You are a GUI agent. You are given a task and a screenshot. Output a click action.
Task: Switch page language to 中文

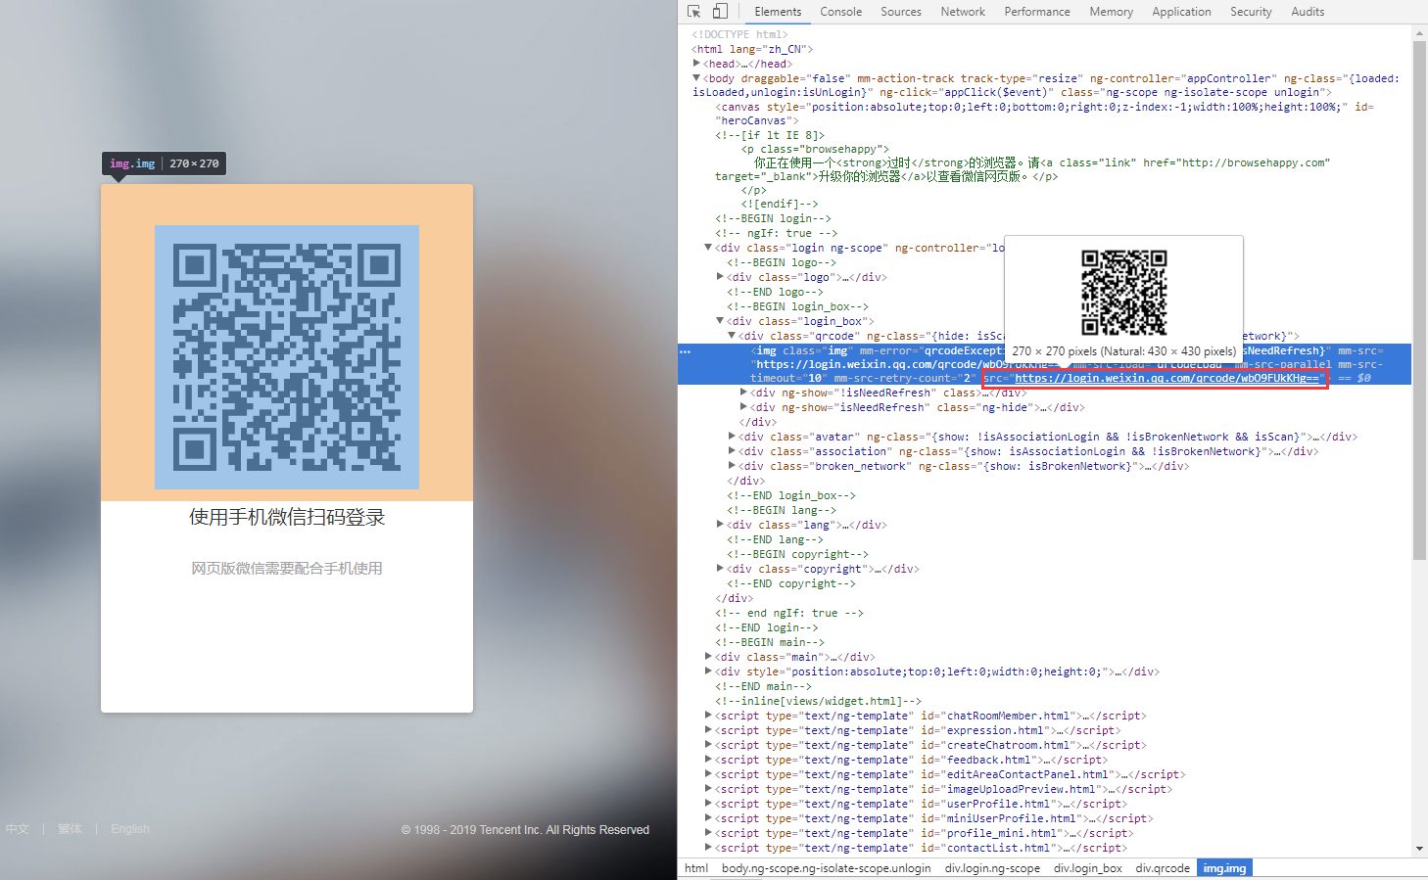coord(18,829)
